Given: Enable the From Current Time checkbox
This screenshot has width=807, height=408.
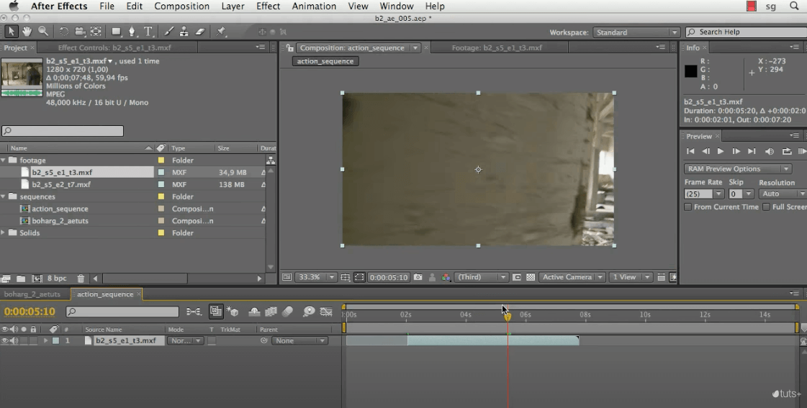Looking at the screenshot, I should point(688,207).
